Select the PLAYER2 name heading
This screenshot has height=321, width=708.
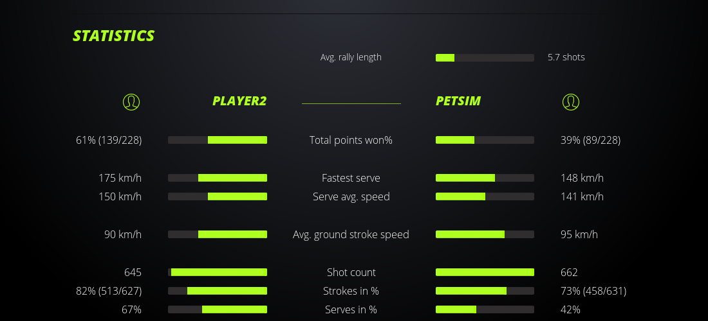pos(239,101)
